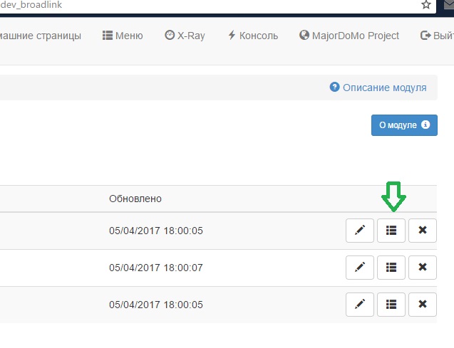Click the lightning bolt icon beside Консоль
The height and width of the screenshot is (348, 454).
232,35
